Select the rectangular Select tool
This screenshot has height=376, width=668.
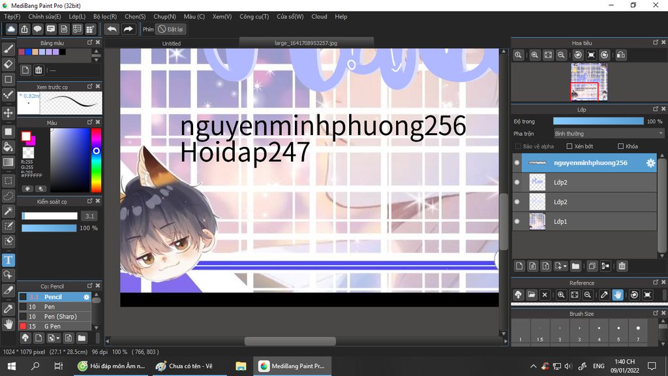(x=8, y=180)
